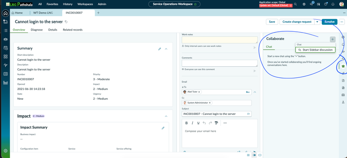The image size is (347, 158).
Task: Collapse the Summary section
Action: pos(166,49)
